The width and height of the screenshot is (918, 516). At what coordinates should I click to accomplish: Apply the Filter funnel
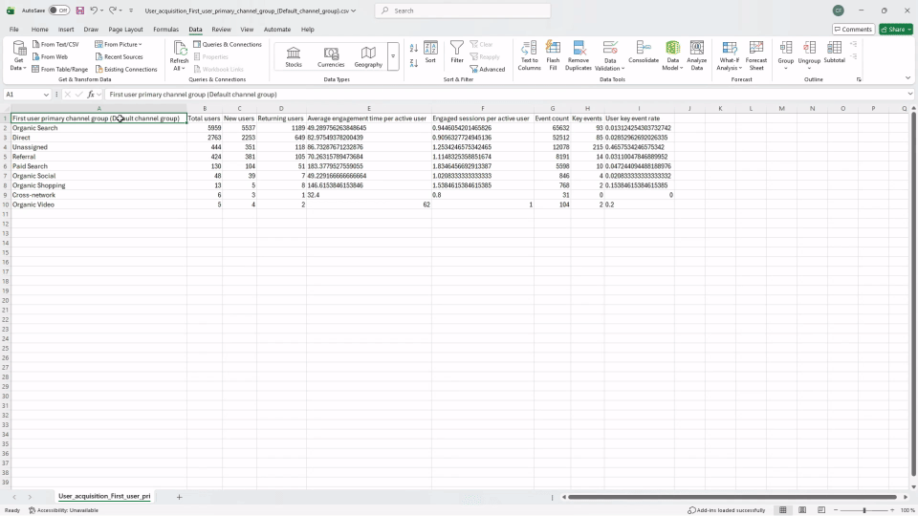[x=457, y=52]
